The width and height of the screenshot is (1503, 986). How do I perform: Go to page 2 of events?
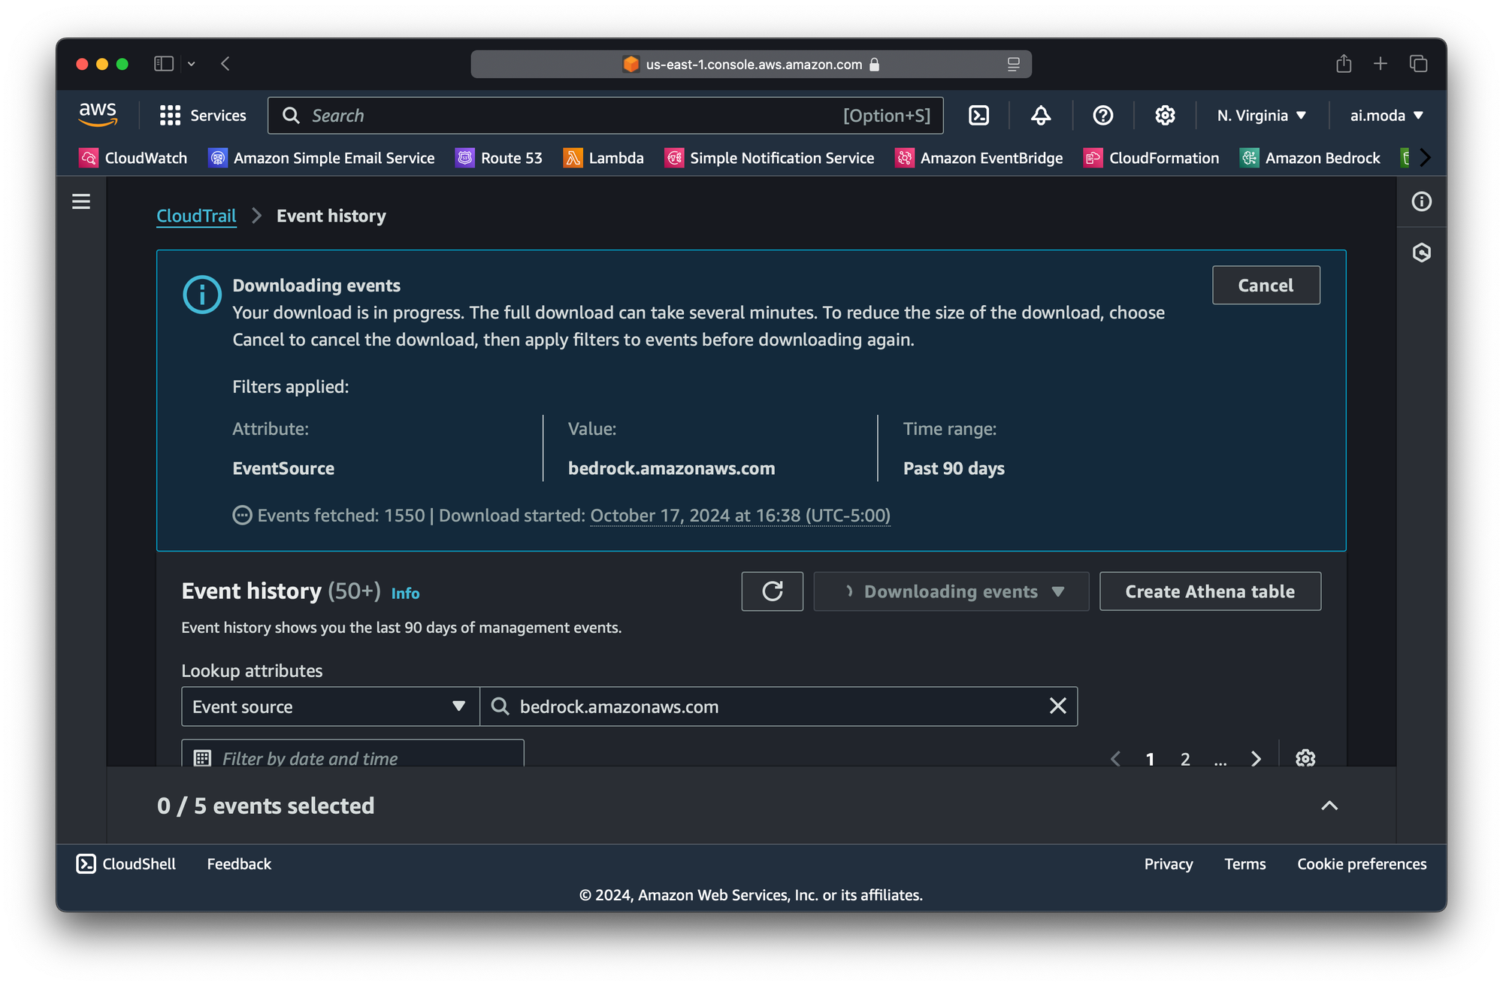[x=1185, y=758]
